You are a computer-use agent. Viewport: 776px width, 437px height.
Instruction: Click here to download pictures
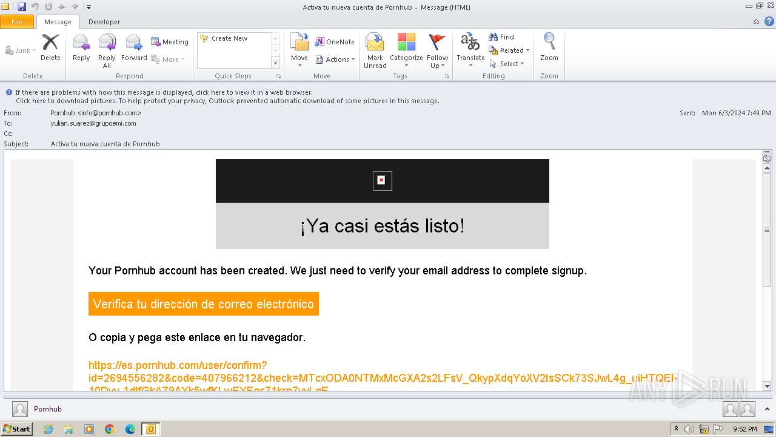pos(227,101)
